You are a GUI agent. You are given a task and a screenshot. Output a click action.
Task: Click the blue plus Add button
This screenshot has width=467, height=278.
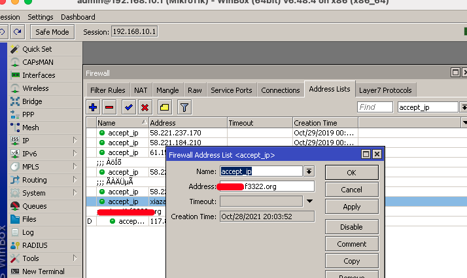pyautogui.click(x=93, y=107)
